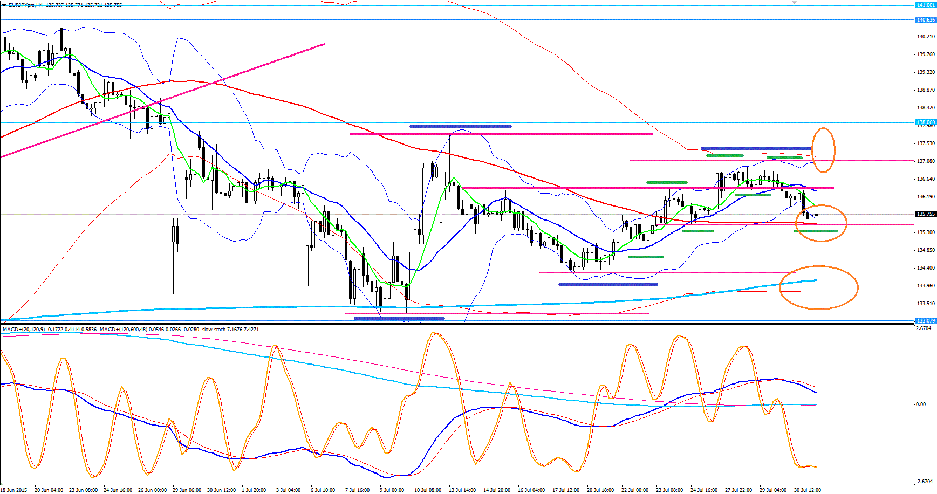
Task: Click the 139.760 price scale value
Action: point(926,54)
